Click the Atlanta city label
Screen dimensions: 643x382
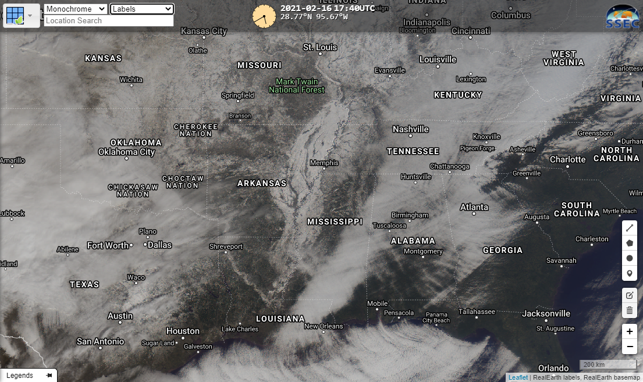pyautogui.click(x=474, y=208)
